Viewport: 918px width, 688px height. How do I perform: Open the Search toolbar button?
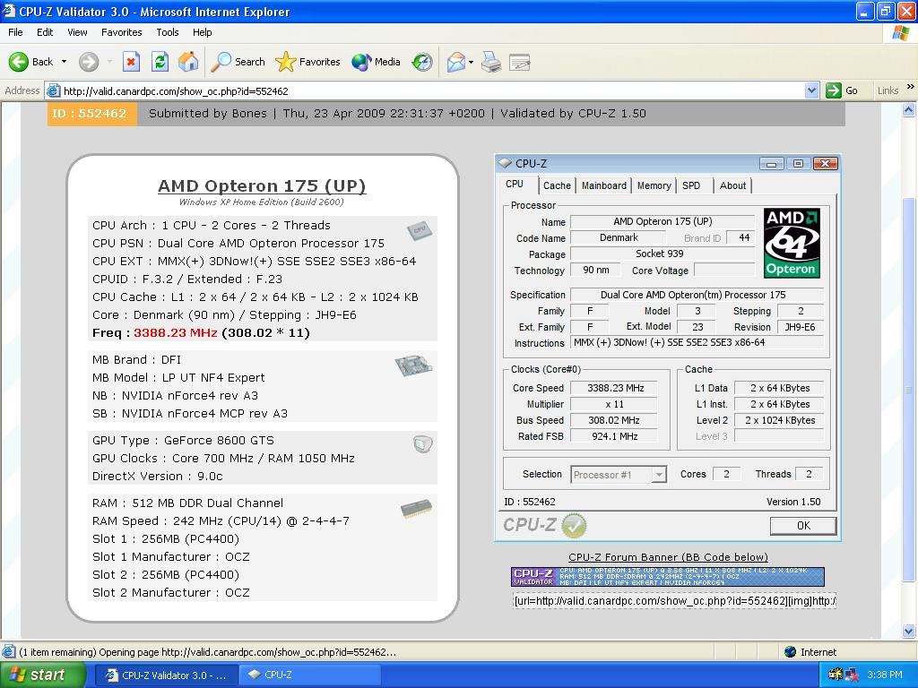click(x=238, y=62)
